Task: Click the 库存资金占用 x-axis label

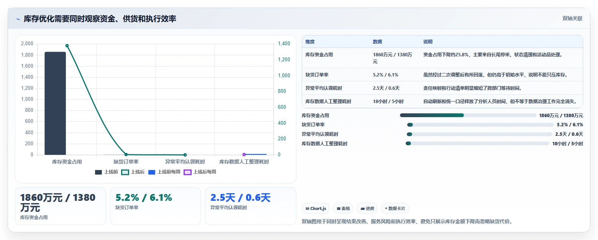Action: (67, 162)
